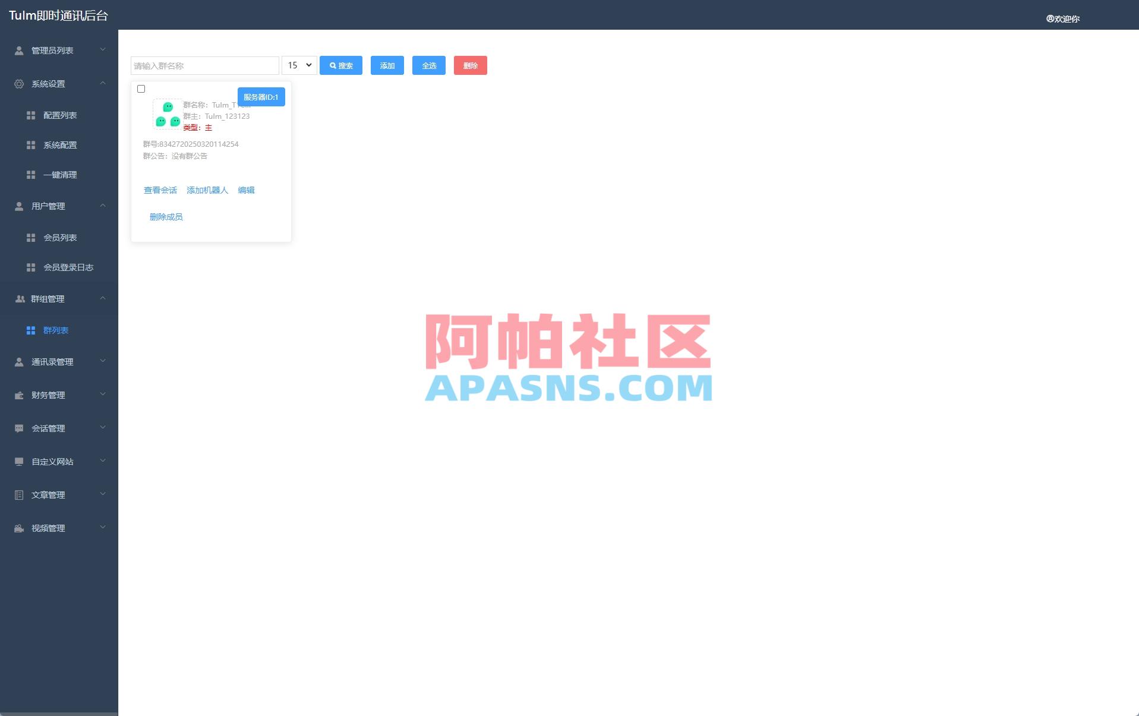Viewport: 1139px width, 716px height.
Task: Click the 添加机器人 link
Action: point(206,190)
